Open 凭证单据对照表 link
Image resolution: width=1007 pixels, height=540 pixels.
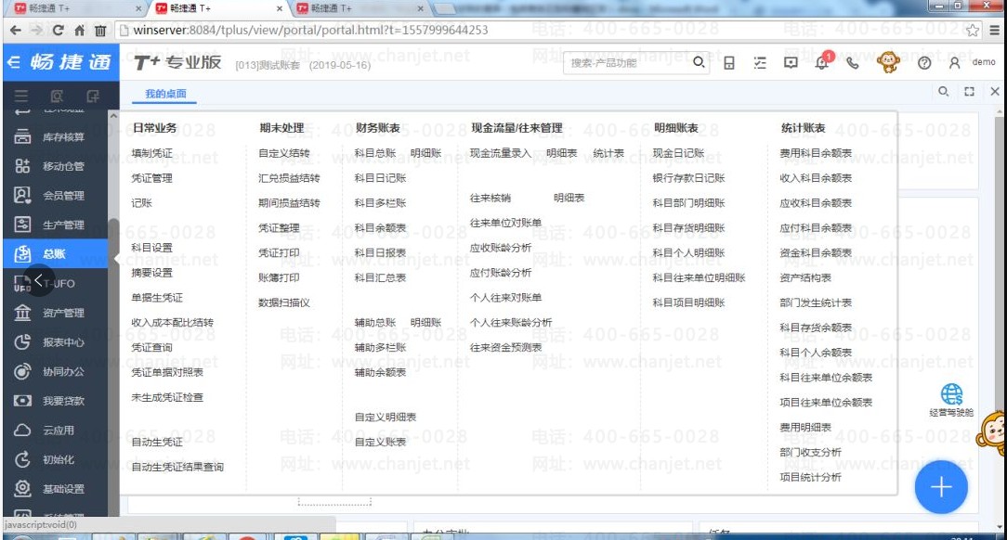point(167,373)
